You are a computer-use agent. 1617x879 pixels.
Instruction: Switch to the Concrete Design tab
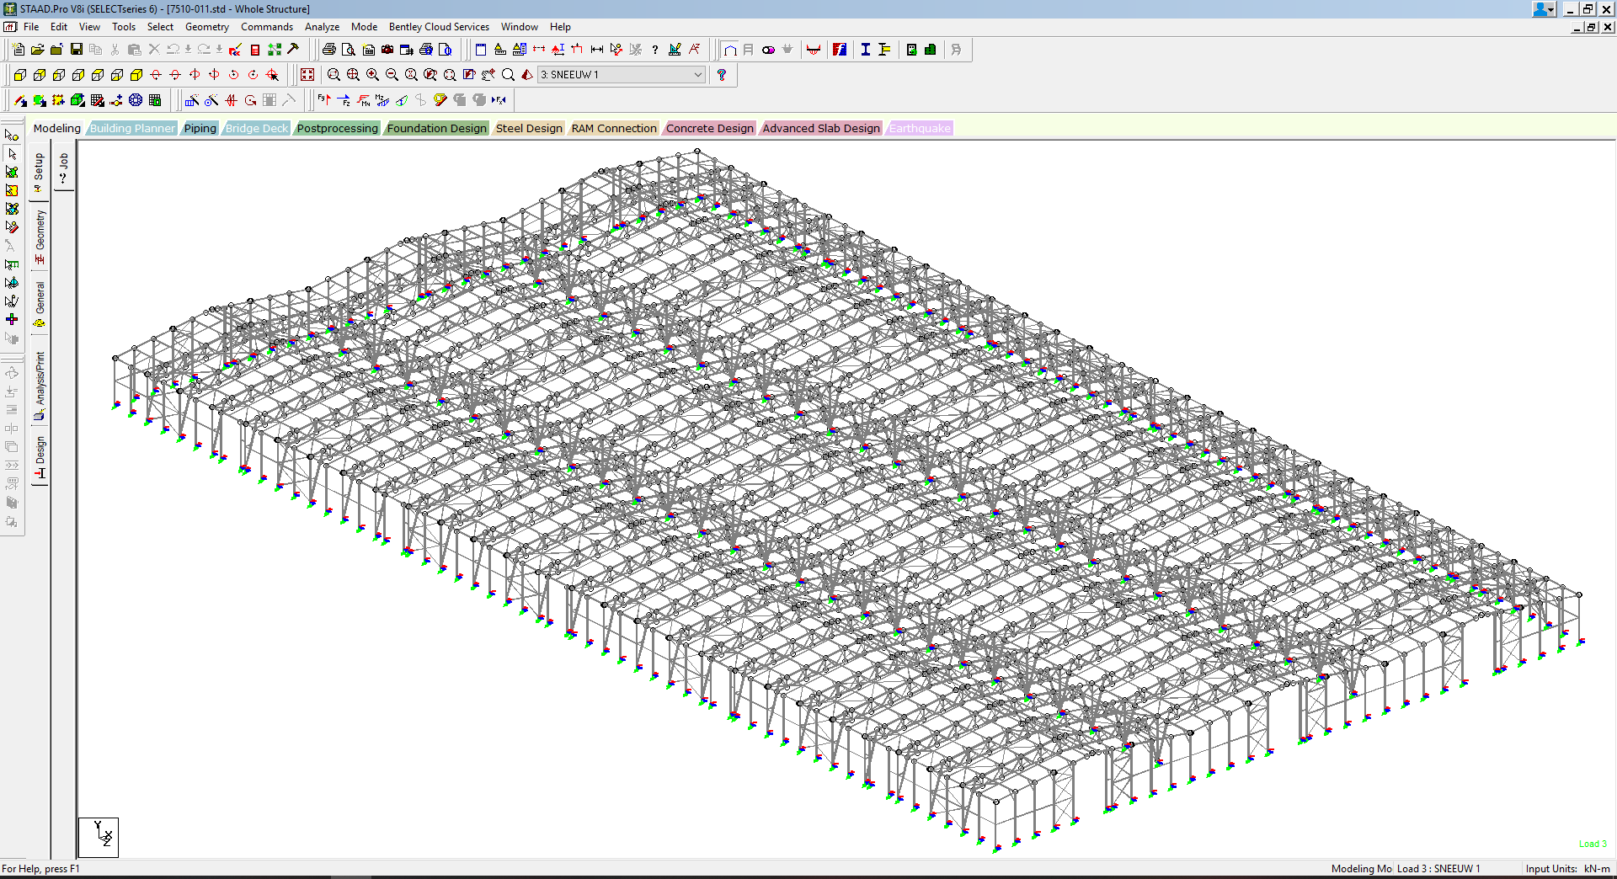[x=710, y=128]
